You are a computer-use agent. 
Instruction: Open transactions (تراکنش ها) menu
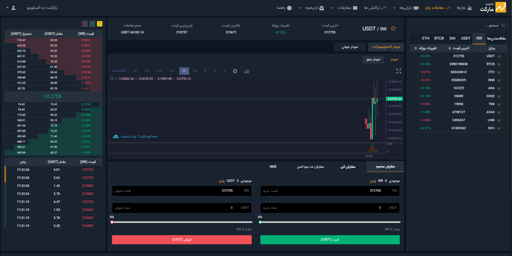[x=375, y=8]
